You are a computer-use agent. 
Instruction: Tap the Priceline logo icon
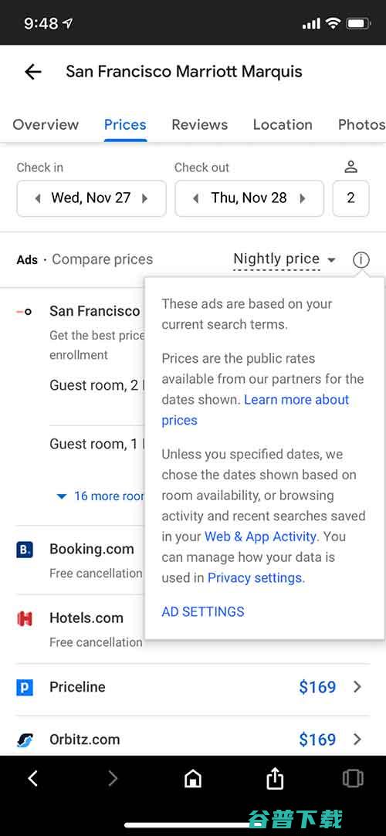tap(25, 687)
